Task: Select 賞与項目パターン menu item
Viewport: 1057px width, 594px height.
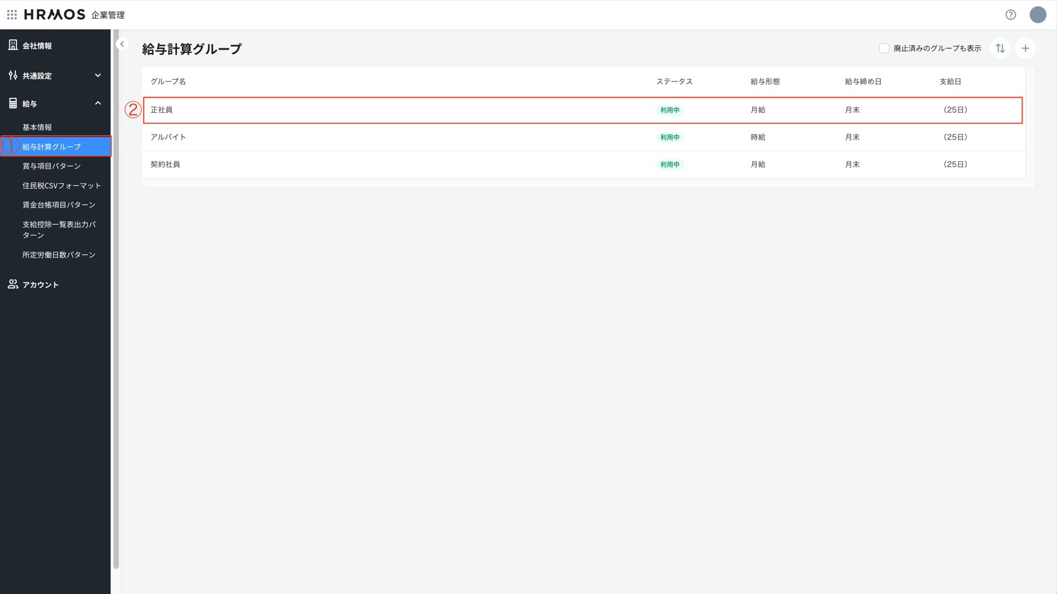Action: click(52, 166)
